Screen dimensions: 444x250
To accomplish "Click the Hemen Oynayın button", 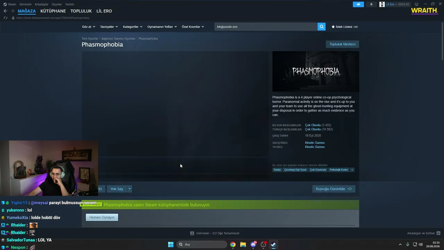I will pos(102,217).
